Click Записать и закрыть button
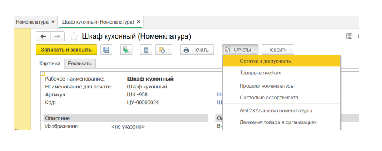 (x=66, y=50)
